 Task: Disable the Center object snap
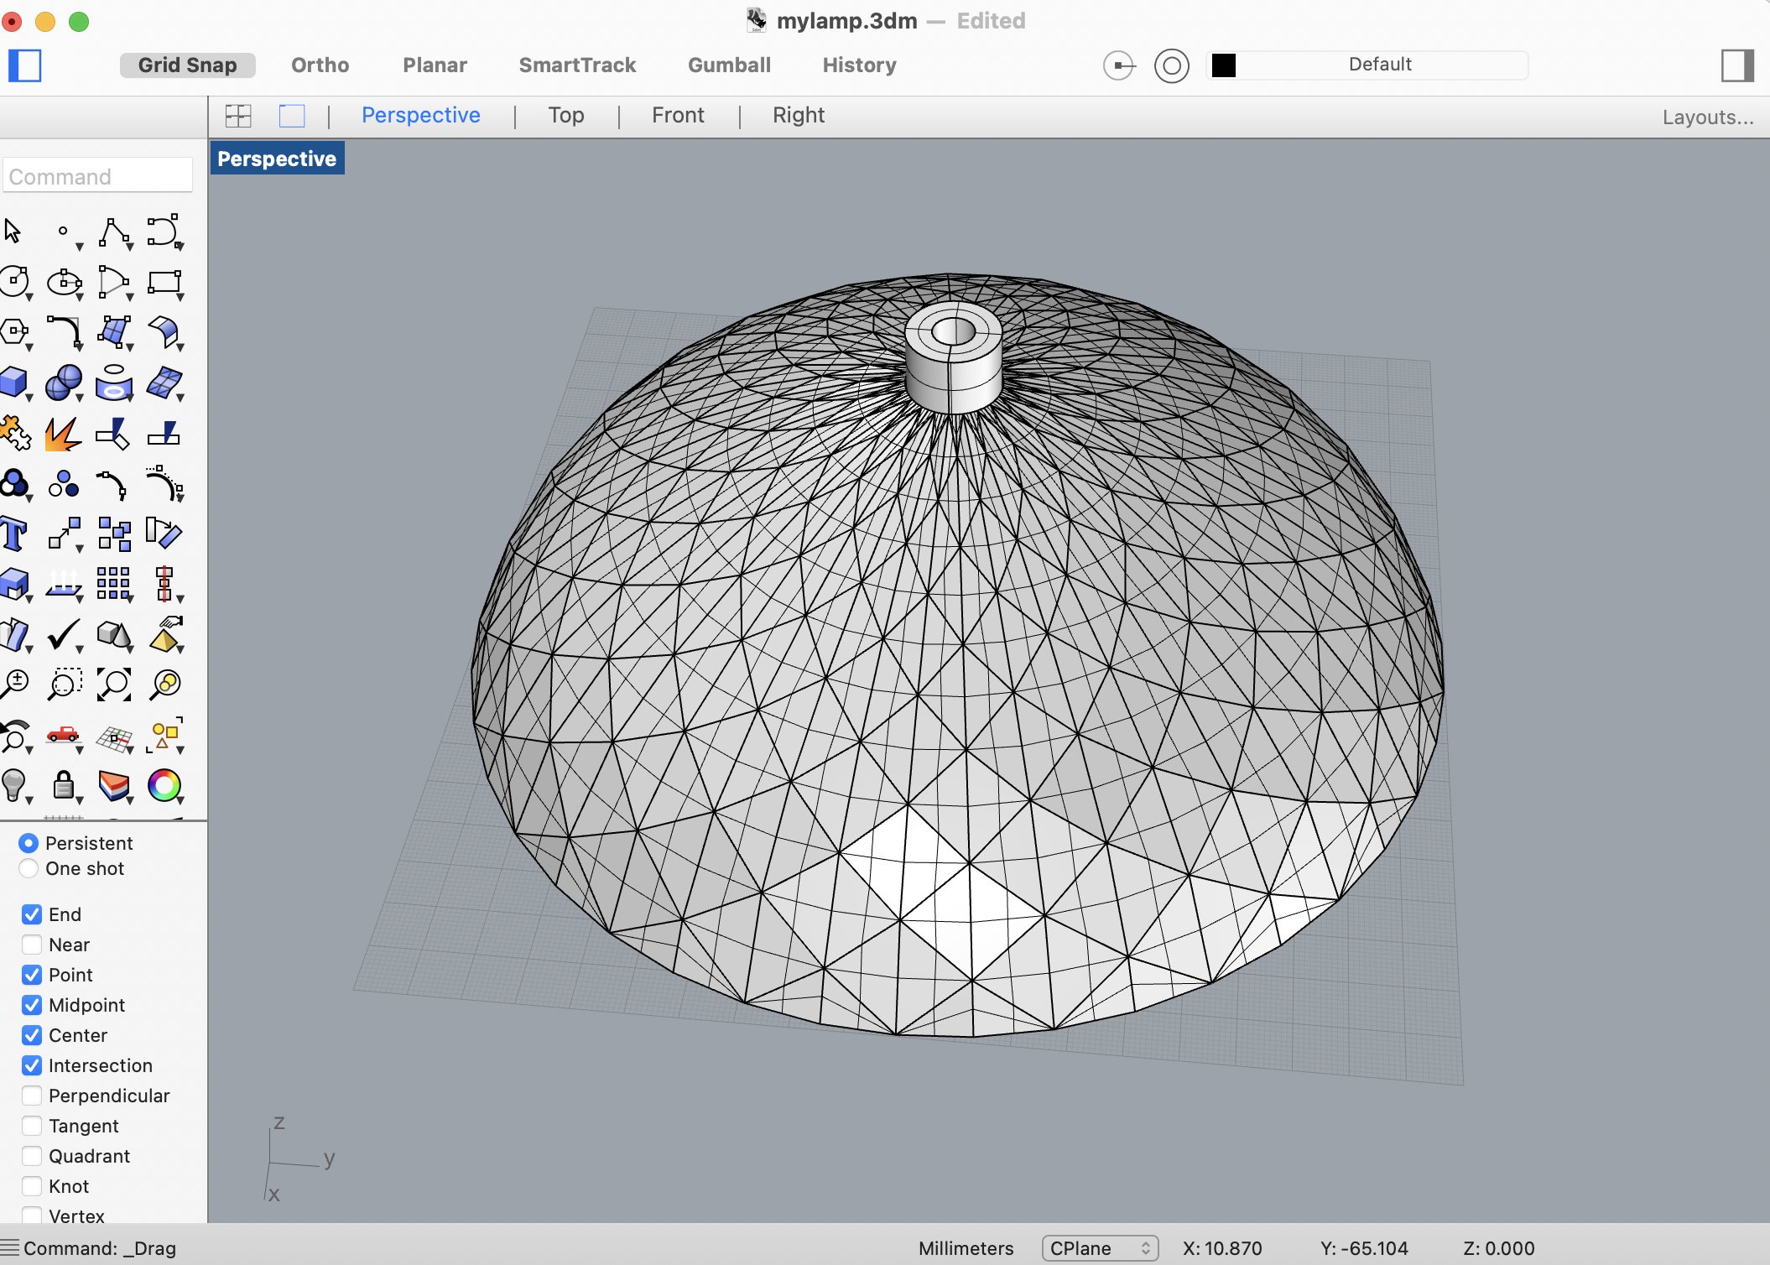(32, 1035)
